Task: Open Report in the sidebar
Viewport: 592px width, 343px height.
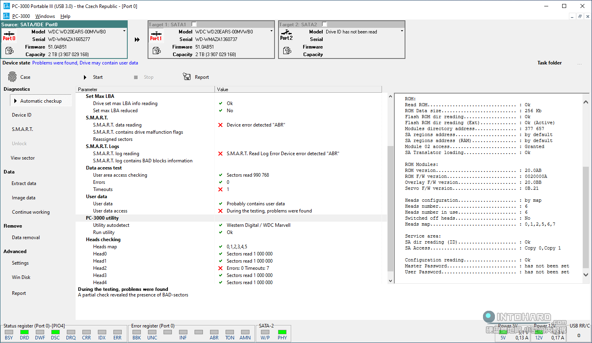Action: [x=19, y=293]
